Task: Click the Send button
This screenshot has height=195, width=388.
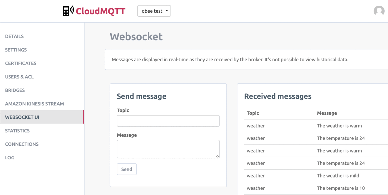Action: coord(127,169)
